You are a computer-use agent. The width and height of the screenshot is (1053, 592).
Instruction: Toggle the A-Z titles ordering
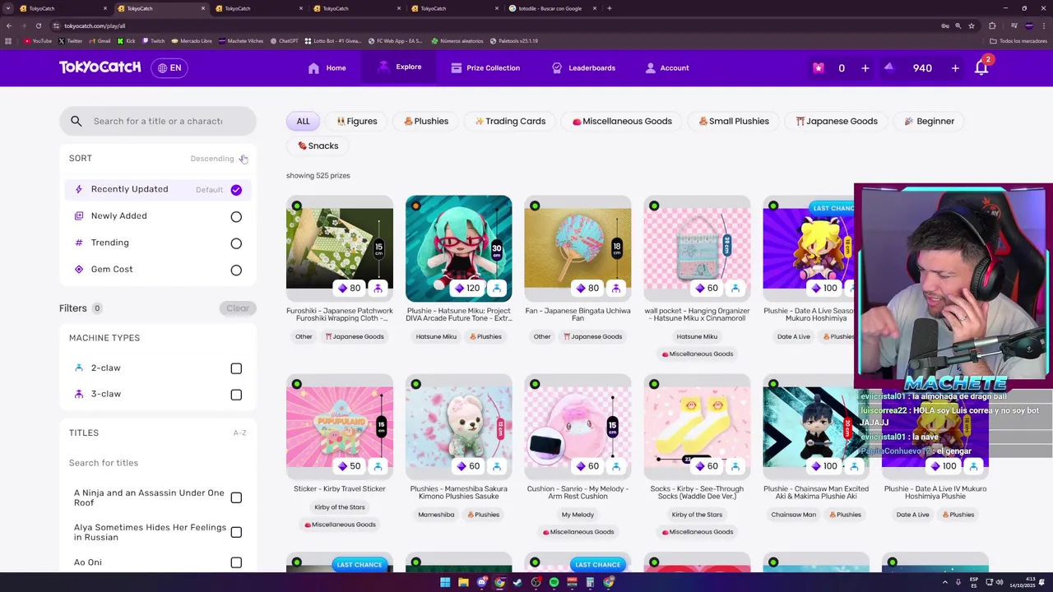click(239, 432)
